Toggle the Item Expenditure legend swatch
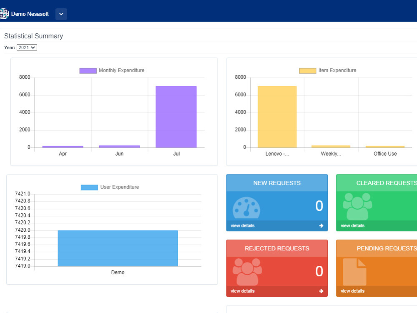The width and height of the screenshot is (417, 313). (x=307, y=71)
